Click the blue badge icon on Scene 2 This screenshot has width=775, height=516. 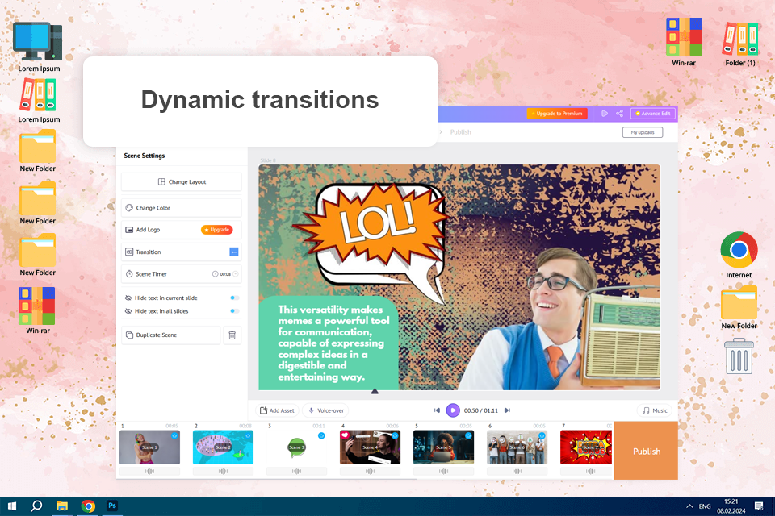(248, 436)
